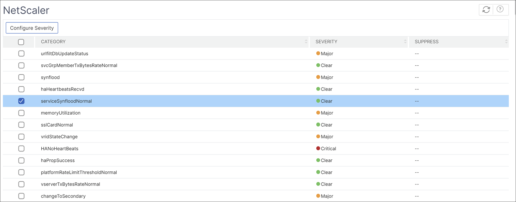This screenshot has width=516, height=202.
Task: Sort by the SUPPRESS column header
Action: coord(427,42)
